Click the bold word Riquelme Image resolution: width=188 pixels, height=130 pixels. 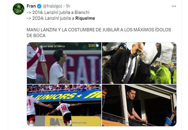pyautogui.click(x=85, y=18)
